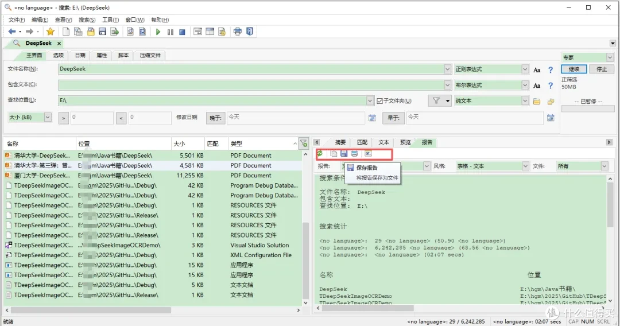Sort results by the 类型 column header
Image resolution: width=620 pixels, height=326 pixels.
click(x=263, y=143)
